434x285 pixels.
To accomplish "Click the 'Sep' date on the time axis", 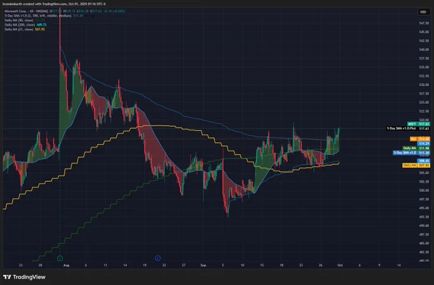I will pos(203,265).
